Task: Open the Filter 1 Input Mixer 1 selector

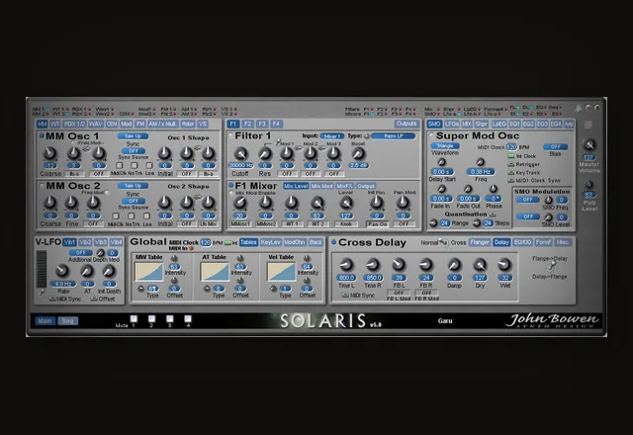Action: click(x=332, y=136)
